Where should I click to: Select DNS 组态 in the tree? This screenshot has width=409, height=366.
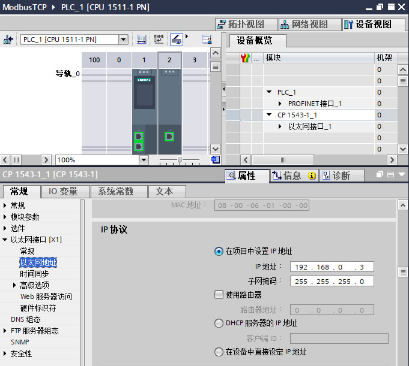coord(26,319)
